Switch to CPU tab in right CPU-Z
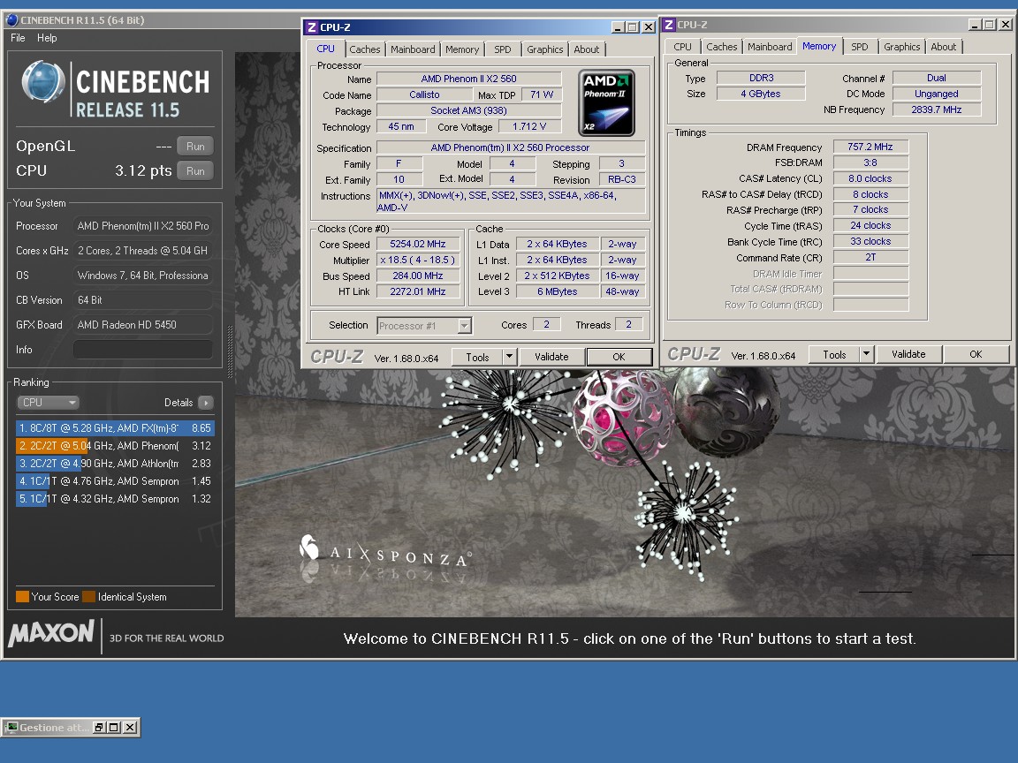This screenshot has width=1018, height=763. tap(682, 47)
